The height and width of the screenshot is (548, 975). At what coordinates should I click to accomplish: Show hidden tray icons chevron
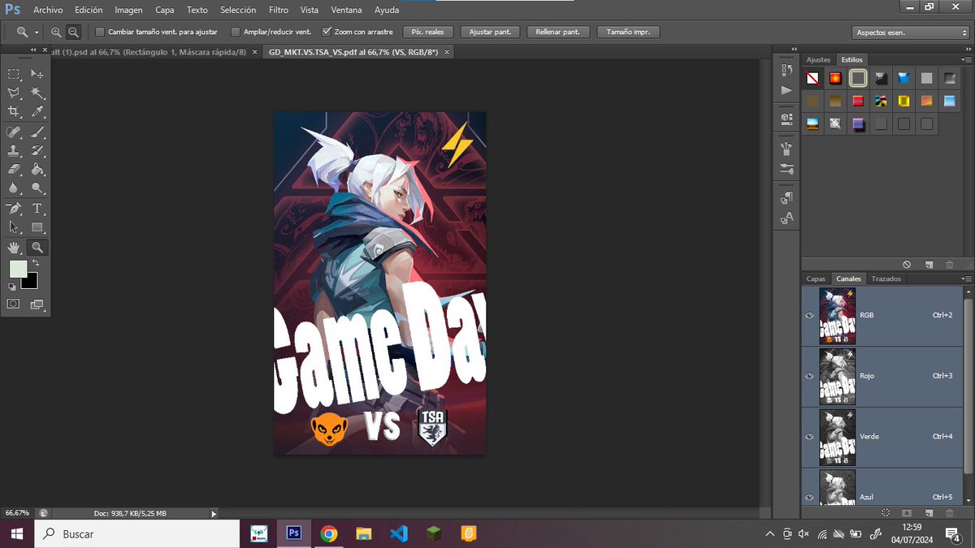click(769, 534)
